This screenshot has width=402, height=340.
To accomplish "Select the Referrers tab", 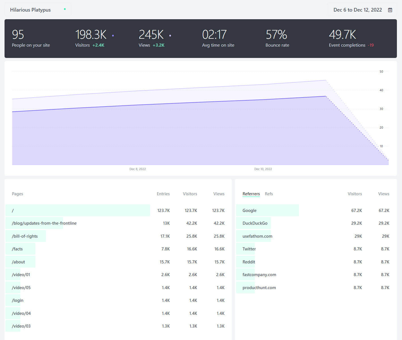I will click(251, 194).
